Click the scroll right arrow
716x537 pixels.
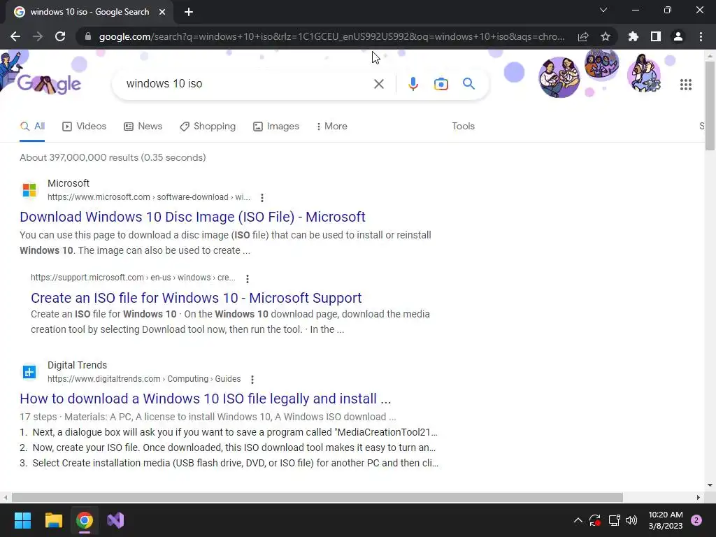(699, 497)
